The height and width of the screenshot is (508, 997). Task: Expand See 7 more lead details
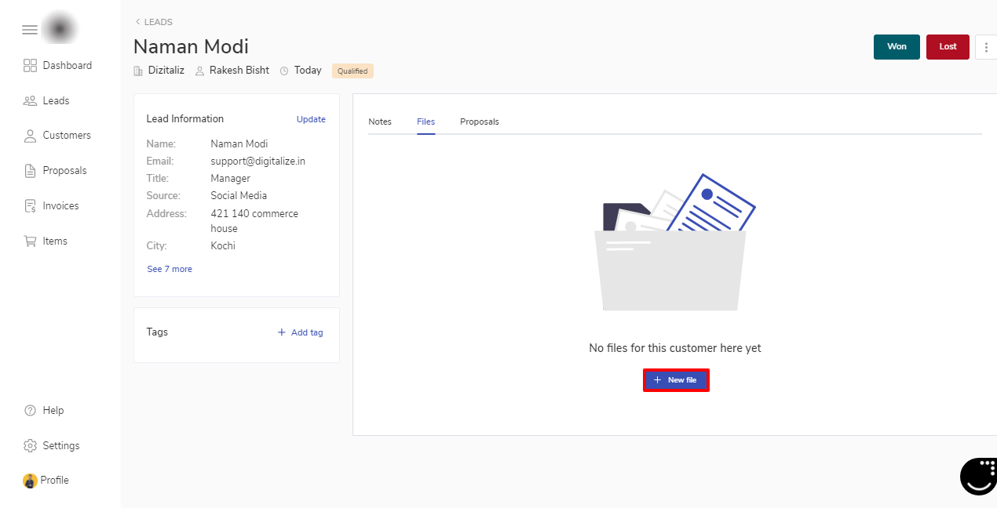click(x=170, y=269)
